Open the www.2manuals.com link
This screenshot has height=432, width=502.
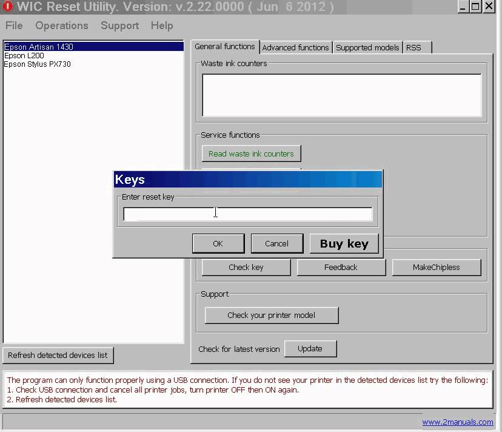(458, 422)
